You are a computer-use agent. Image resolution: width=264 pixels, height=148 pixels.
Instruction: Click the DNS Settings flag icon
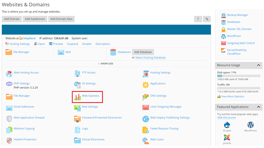[145, 97]
